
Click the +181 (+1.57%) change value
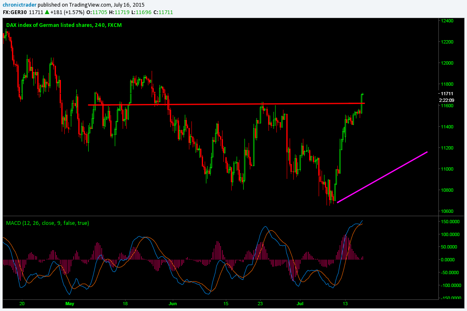pos(72,12)
